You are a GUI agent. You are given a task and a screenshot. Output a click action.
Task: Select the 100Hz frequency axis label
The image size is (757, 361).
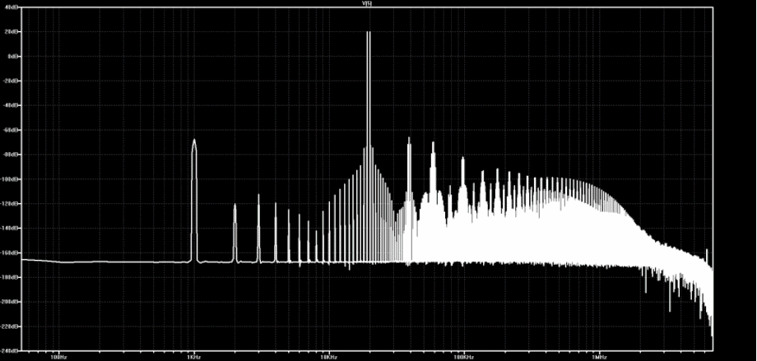[58, 357]
